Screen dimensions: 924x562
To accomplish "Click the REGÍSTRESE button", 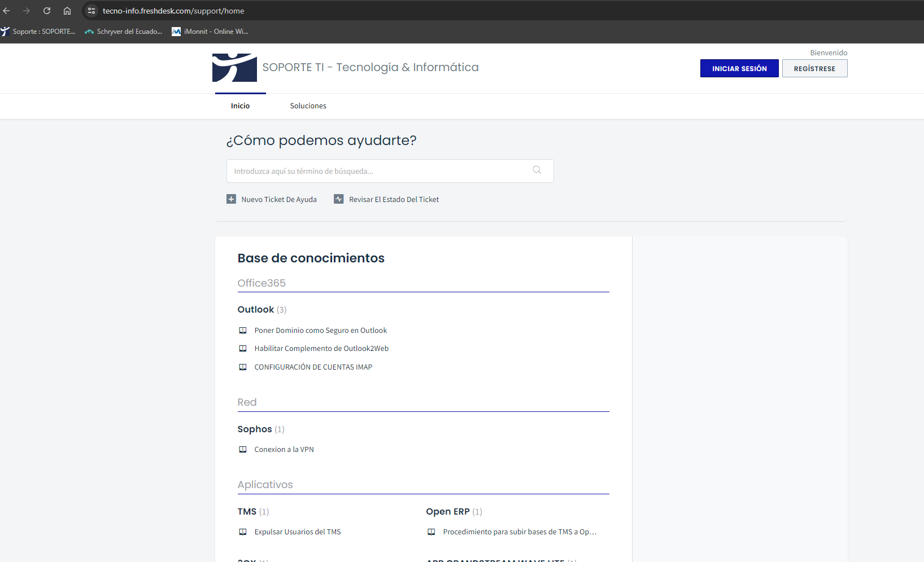I will tap(814, 68).
